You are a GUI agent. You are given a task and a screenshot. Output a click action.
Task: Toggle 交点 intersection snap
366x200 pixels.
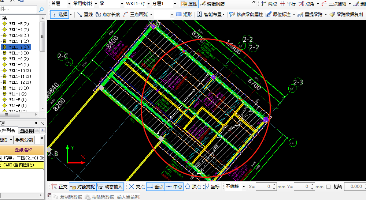pyautogui.click(x=137, y=187)
